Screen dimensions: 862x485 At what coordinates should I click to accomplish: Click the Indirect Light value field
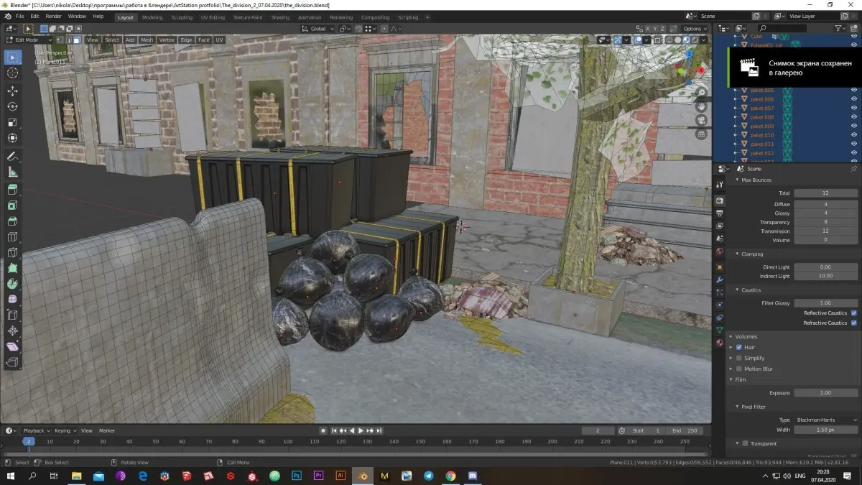click(826, 276)
